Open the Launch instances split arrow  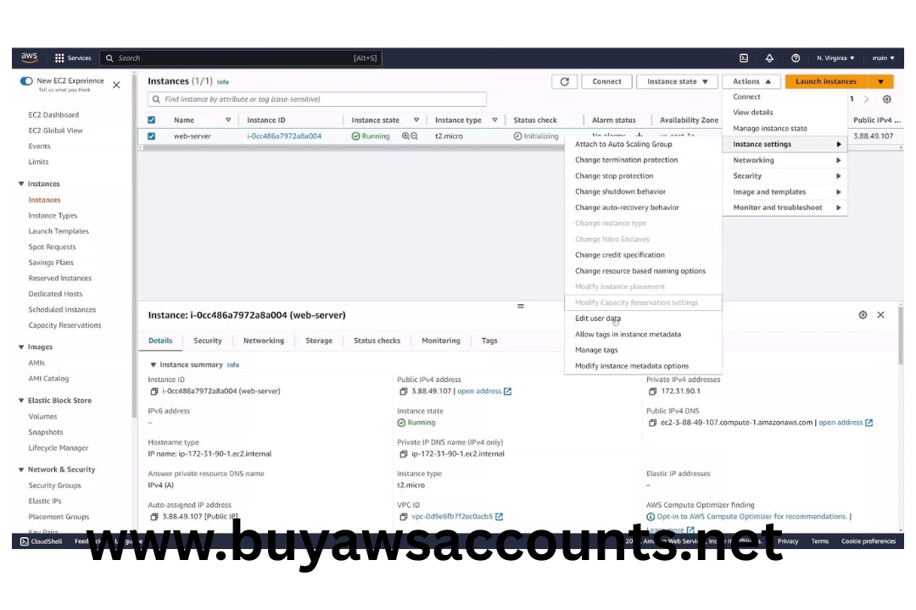[x=880, y=81]
